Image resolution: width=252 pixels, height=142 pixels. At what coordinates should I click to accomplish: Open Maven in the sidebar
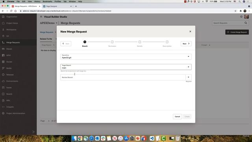9,49
